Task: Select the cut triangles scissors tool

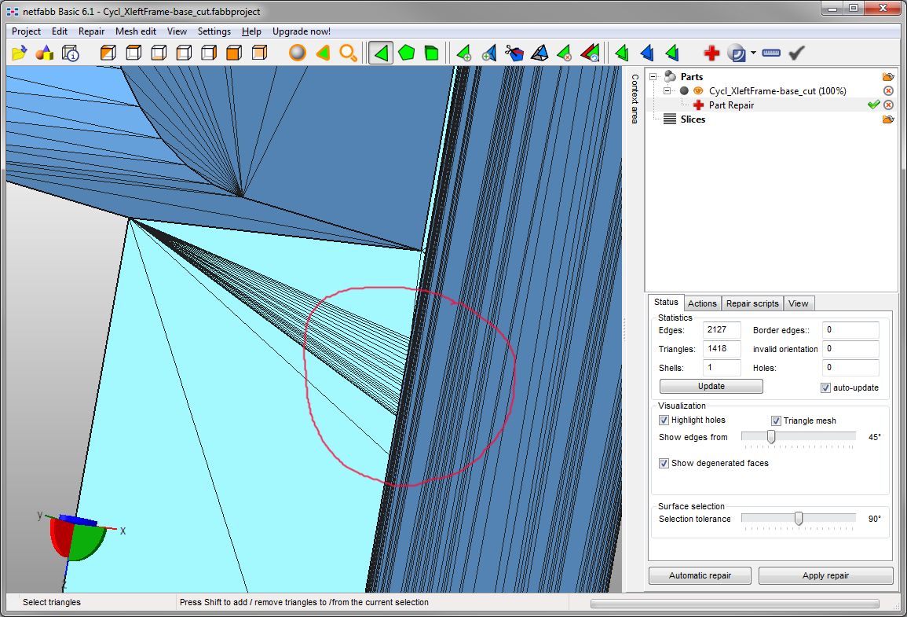Action: (x=514, y=53)
